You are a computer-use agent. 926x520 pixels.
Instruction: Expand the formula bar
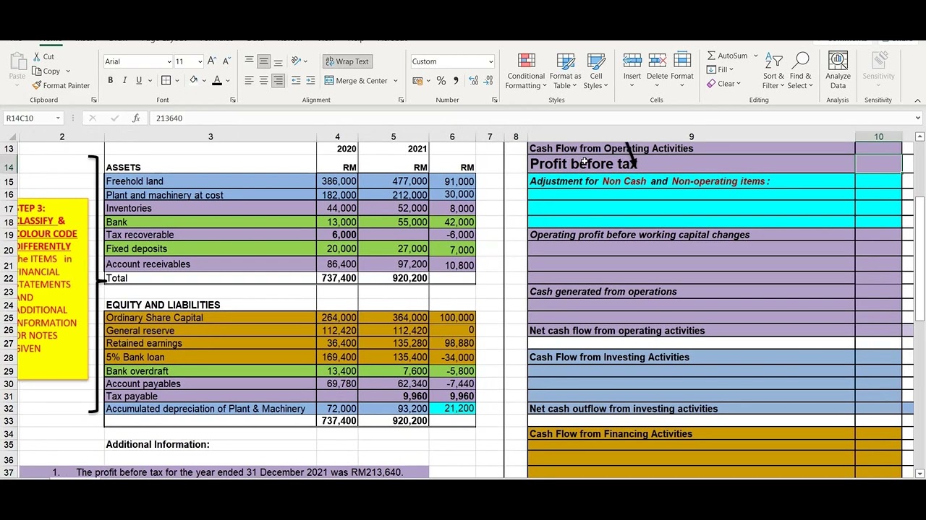(917, 118)
